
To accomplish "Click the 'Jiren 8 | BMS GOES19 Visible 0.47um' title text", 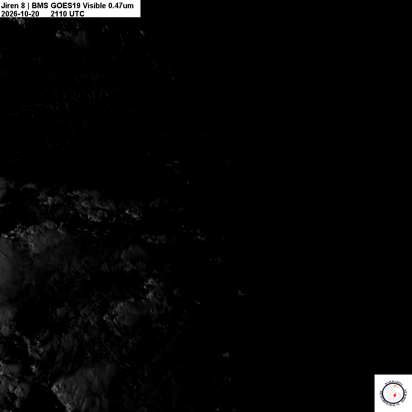I will coord(67,6).
